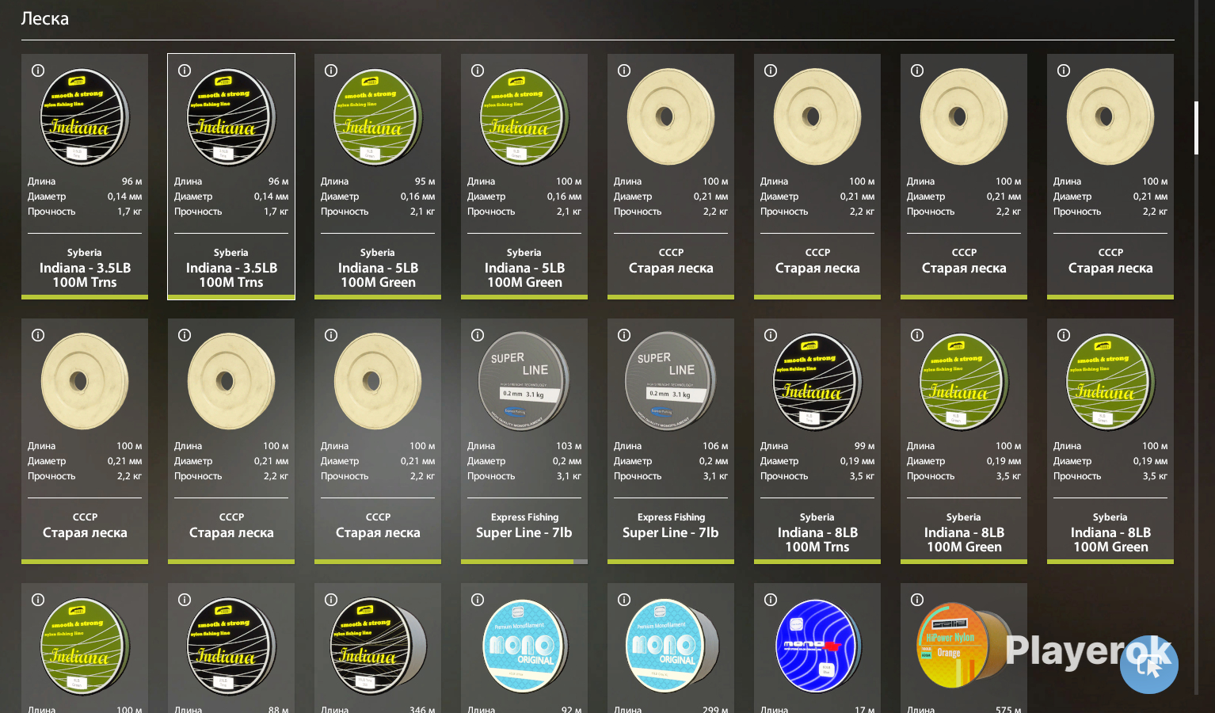Click the '103 м' length value
1215x713 pixels.
569,446
